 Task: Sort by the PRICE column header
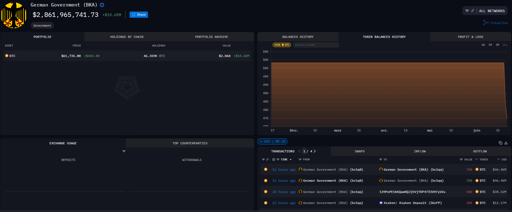click(x=77, y=46)
